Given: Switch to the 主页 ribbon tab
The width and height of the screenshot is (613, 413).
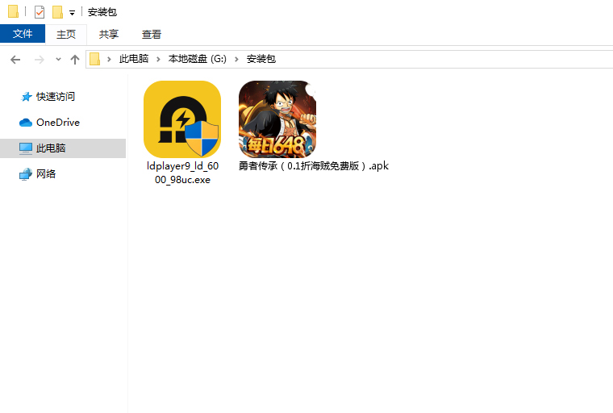Looking at the screenshot, I should click(66, 34).
